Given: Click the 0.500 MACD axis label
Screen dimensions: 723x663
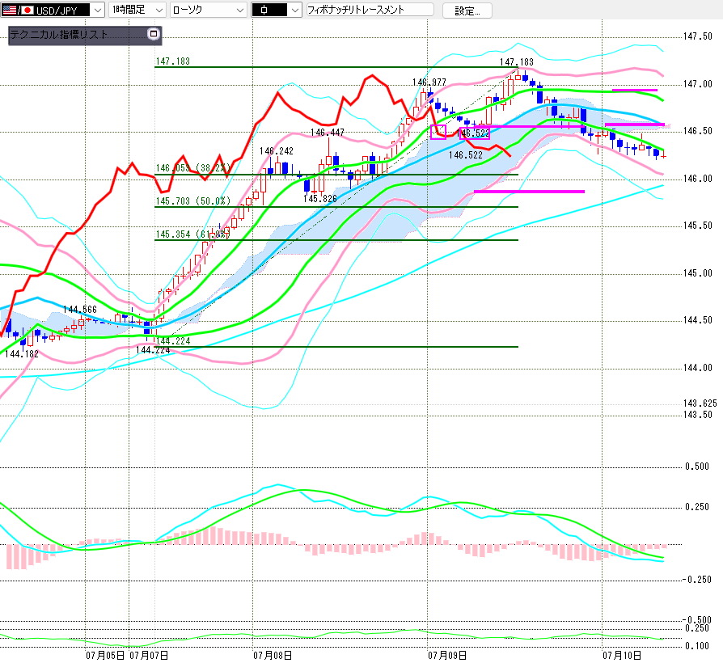Looking at the screenshot, I should (x=697, y=467).
